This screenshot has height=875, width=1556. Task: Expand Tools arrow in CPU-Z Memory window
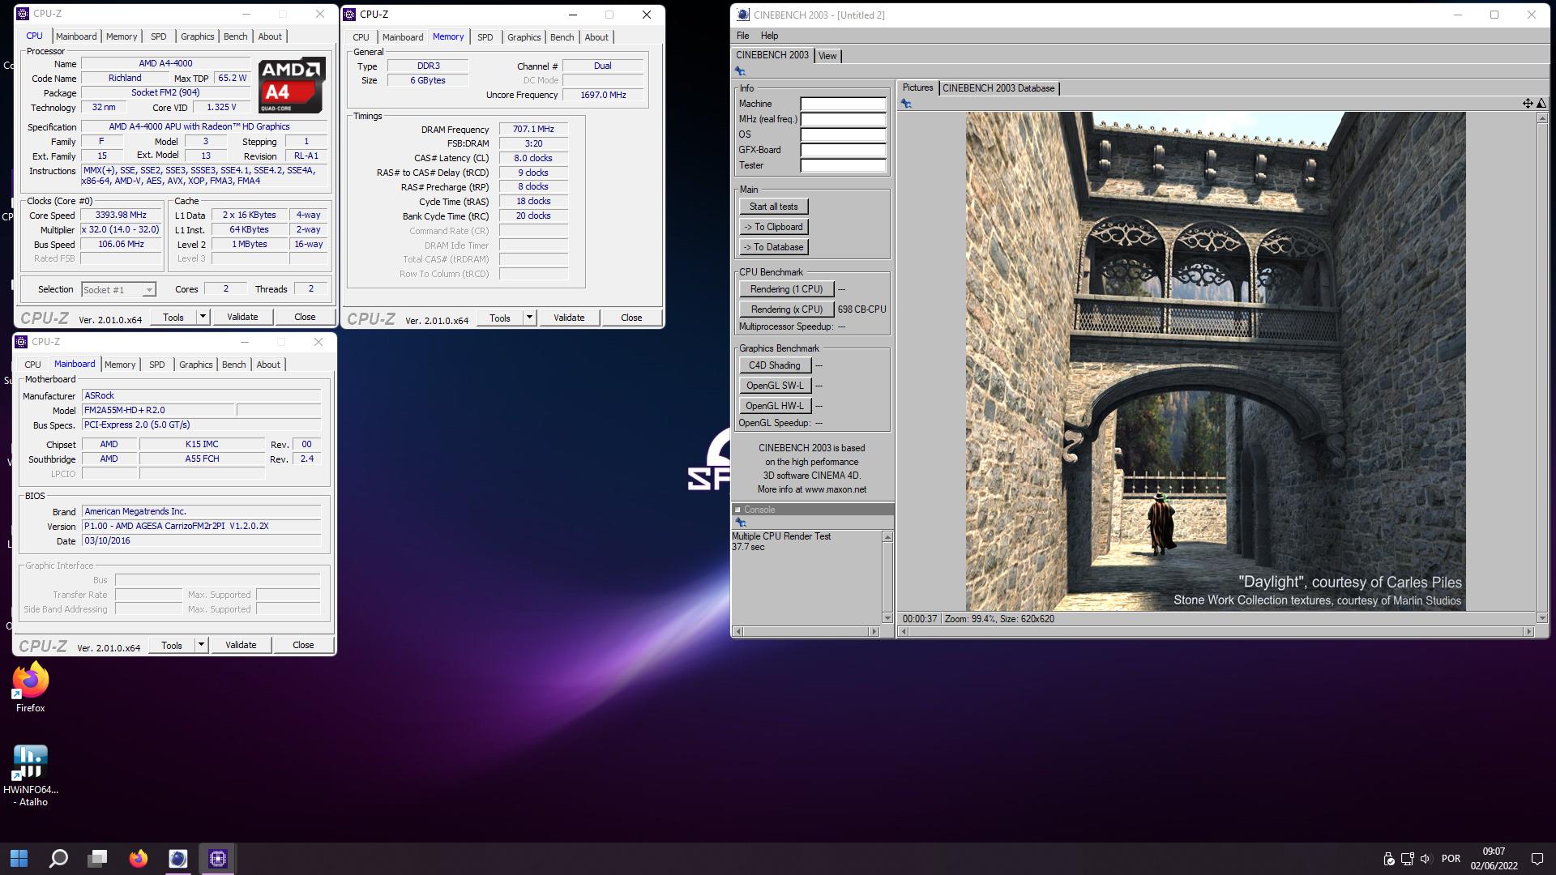point(529,318)
